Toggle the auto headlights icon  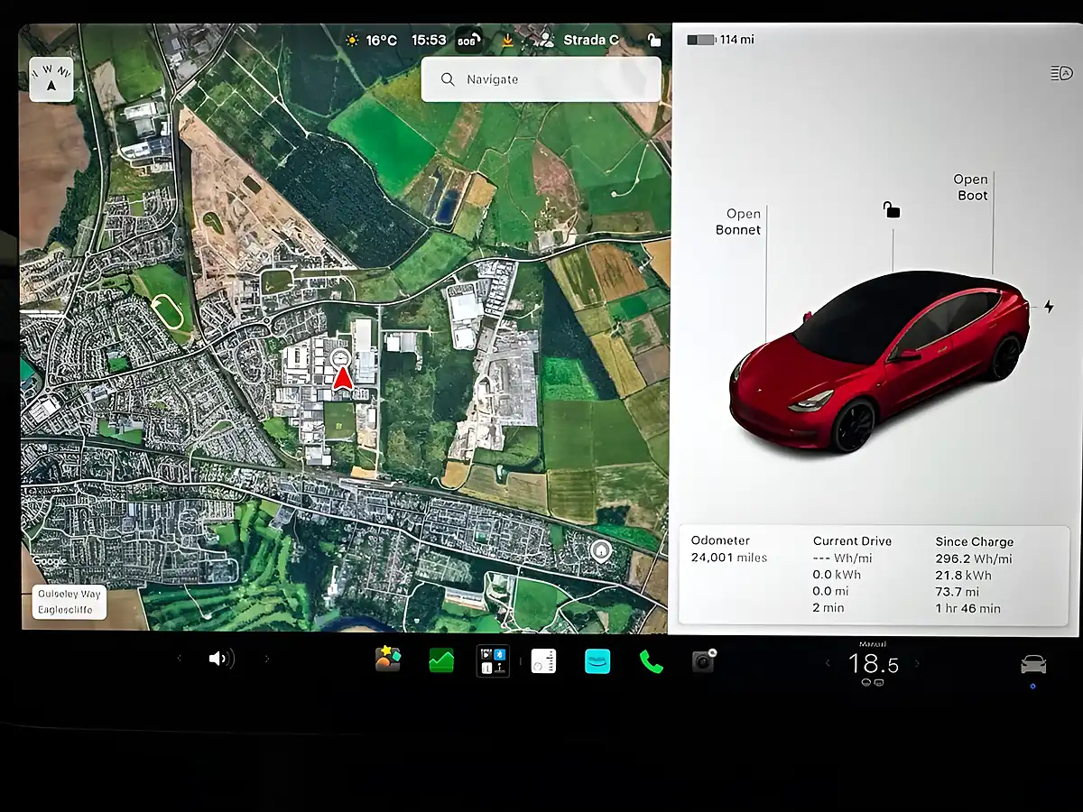coord(1061,73)
